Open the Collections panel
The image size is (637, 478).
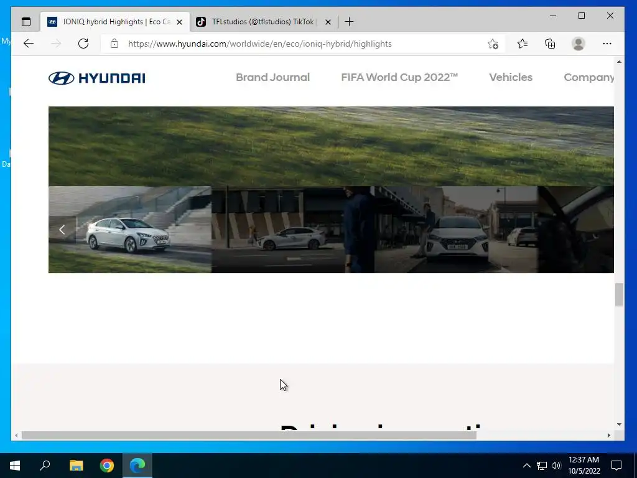point(550,44)
